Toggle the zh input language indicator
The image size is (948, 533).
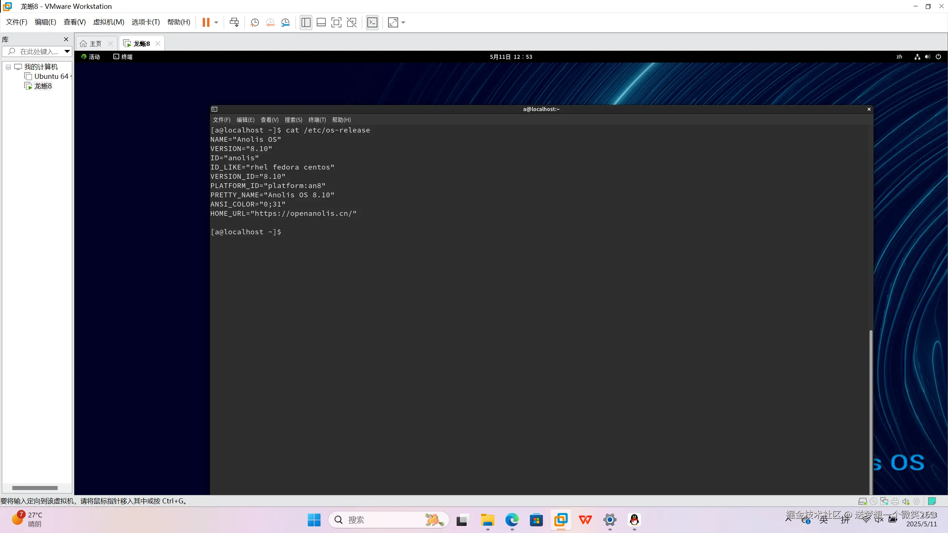pos(899,57)
